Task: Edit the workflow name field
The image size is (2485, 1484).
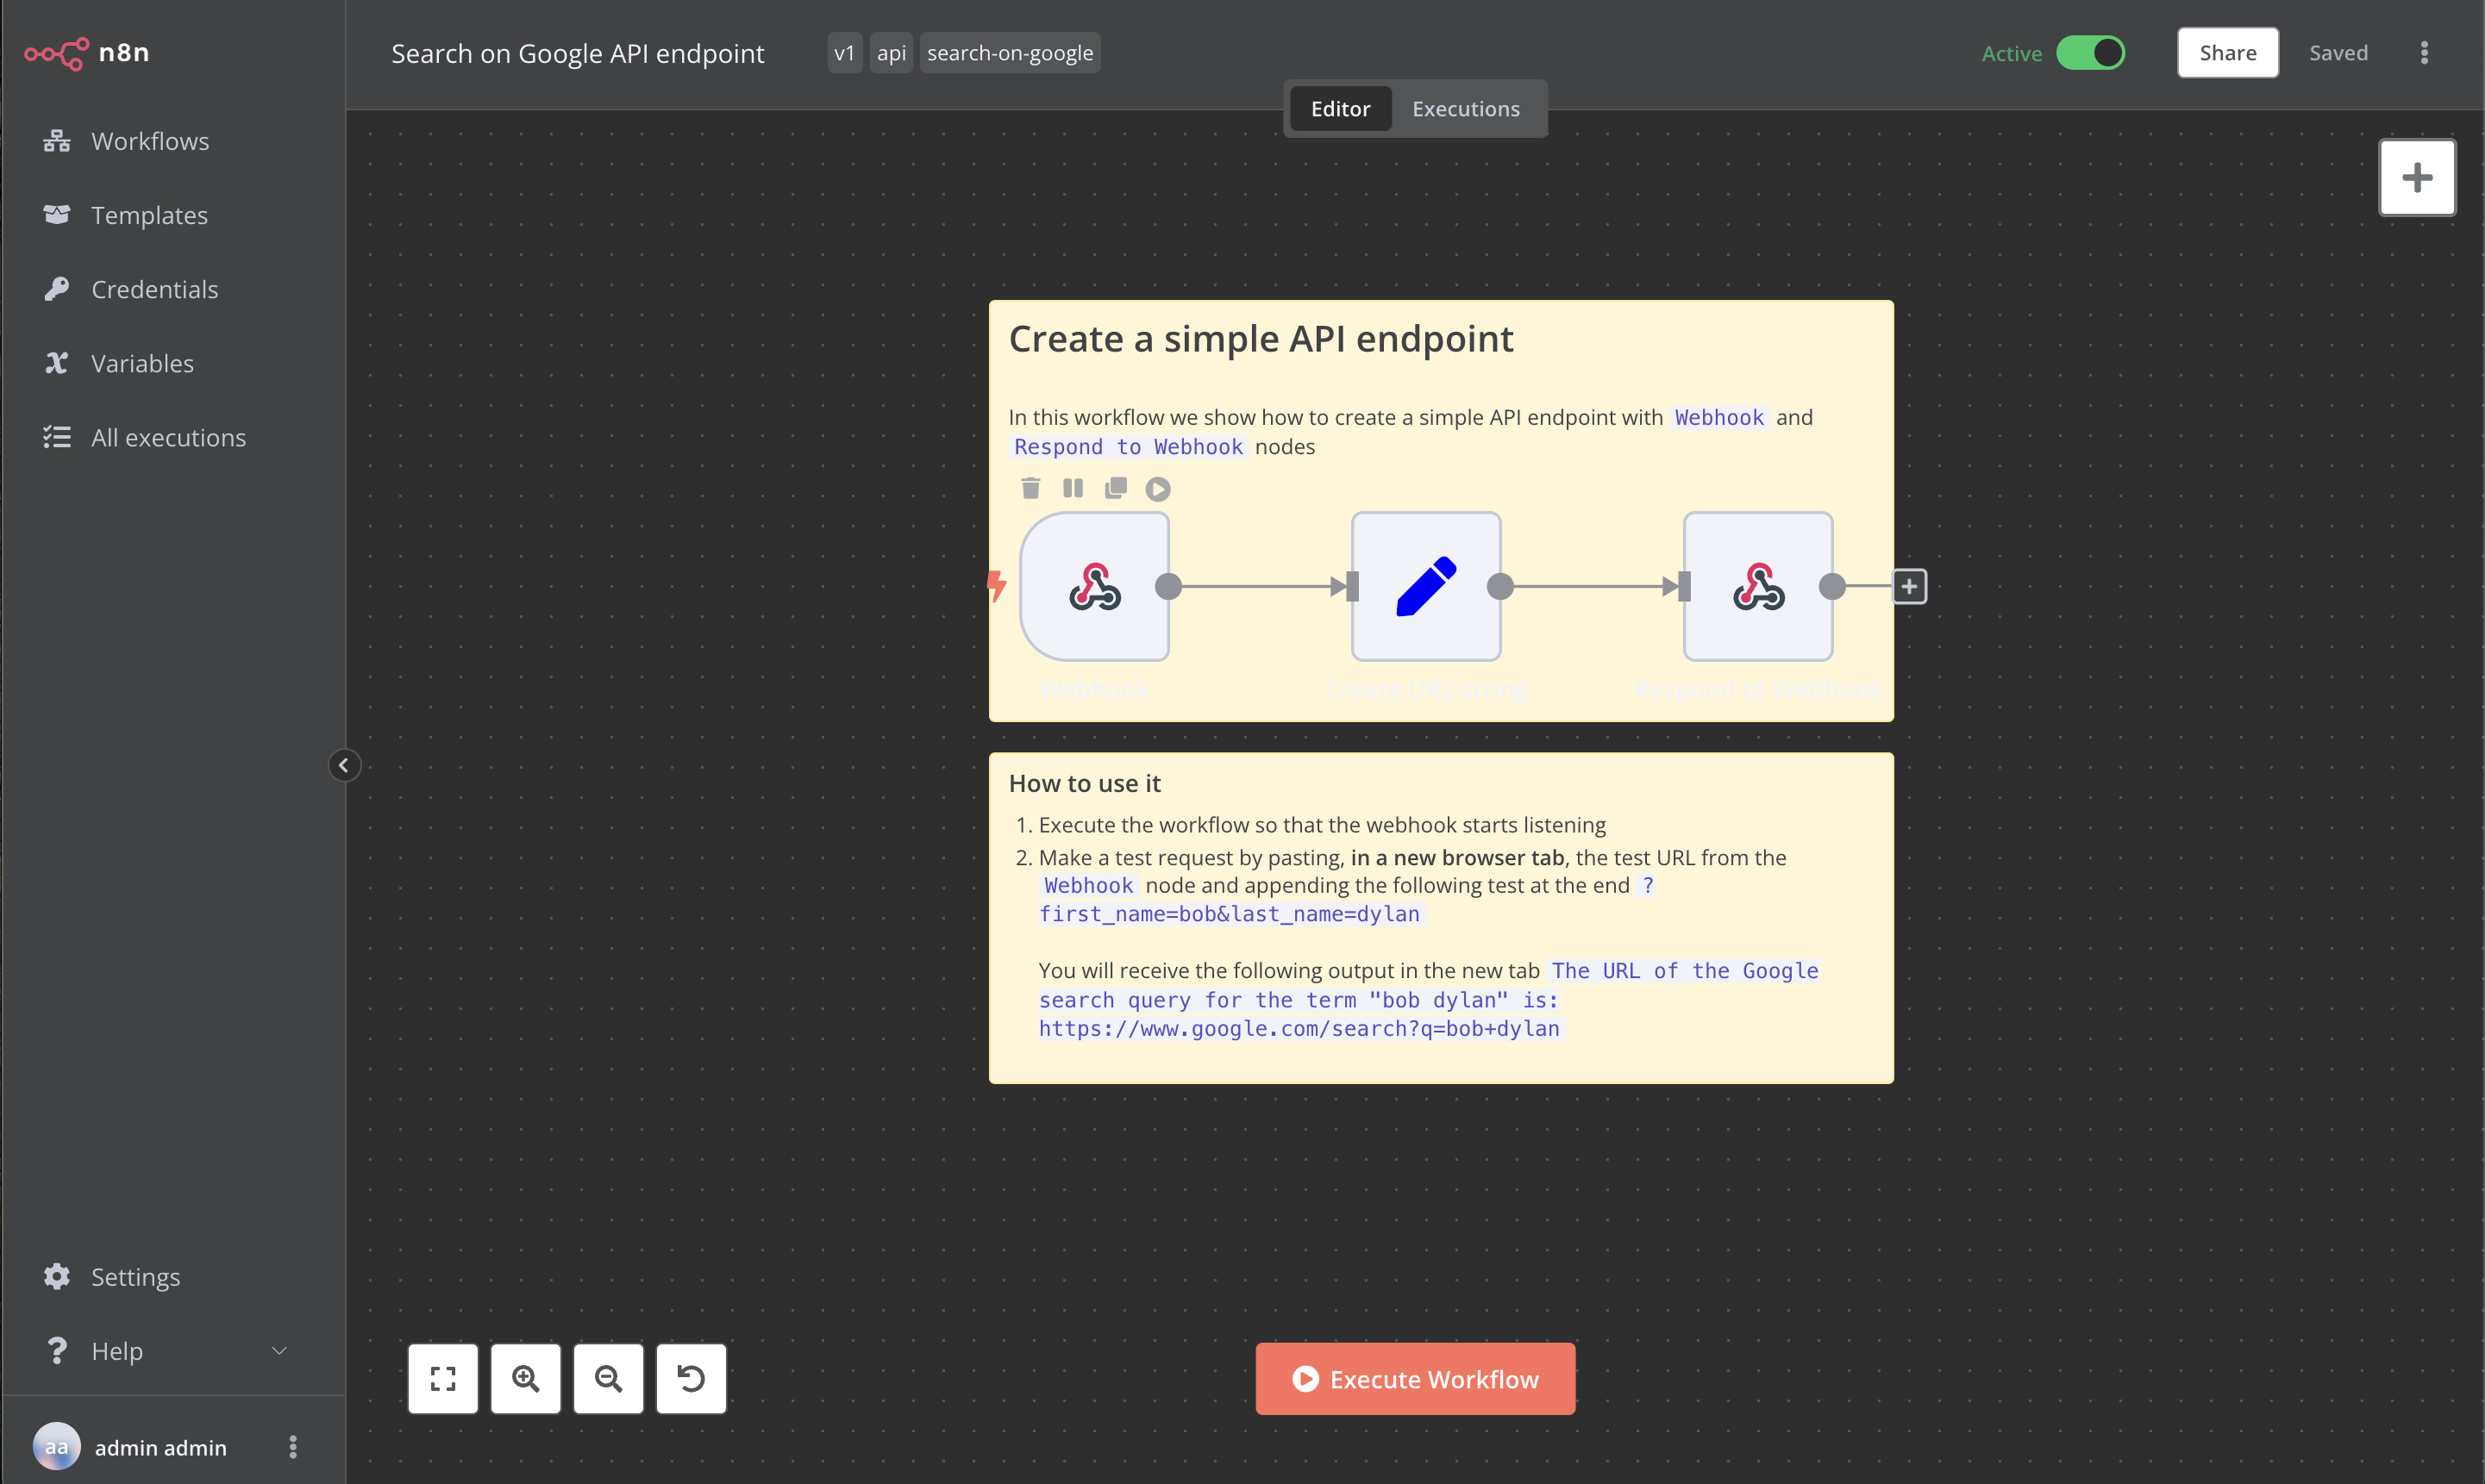Action: (577, 53)
